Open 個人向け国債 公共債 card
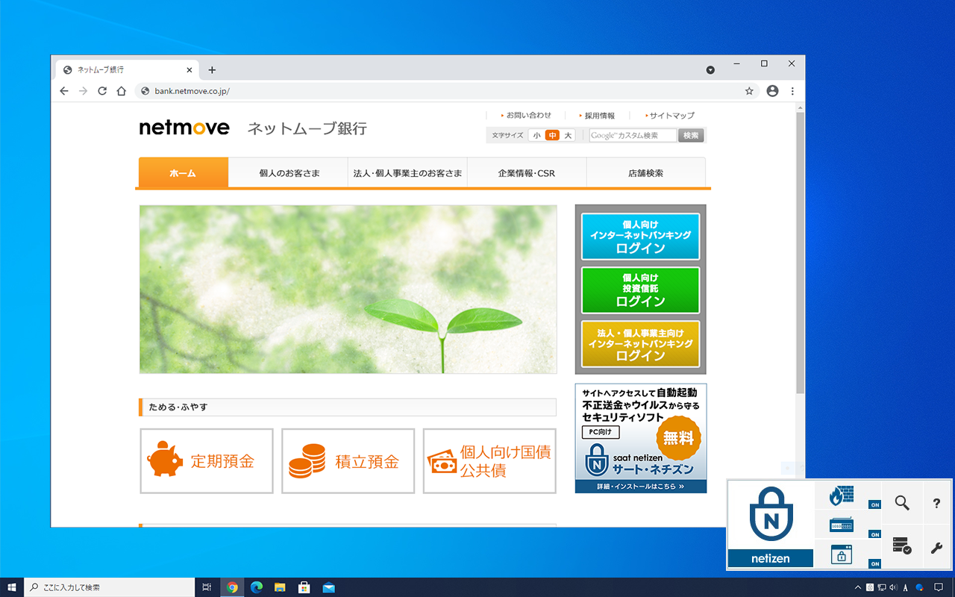 (489, 461)
